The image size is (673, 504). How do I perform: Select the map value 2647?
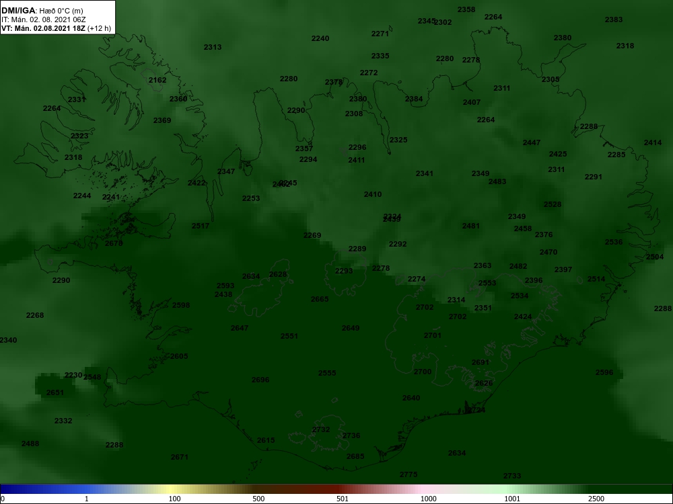240,329
